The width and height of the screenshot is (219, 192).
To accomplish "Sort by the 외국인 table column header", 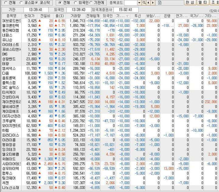I will pos(108,16).
